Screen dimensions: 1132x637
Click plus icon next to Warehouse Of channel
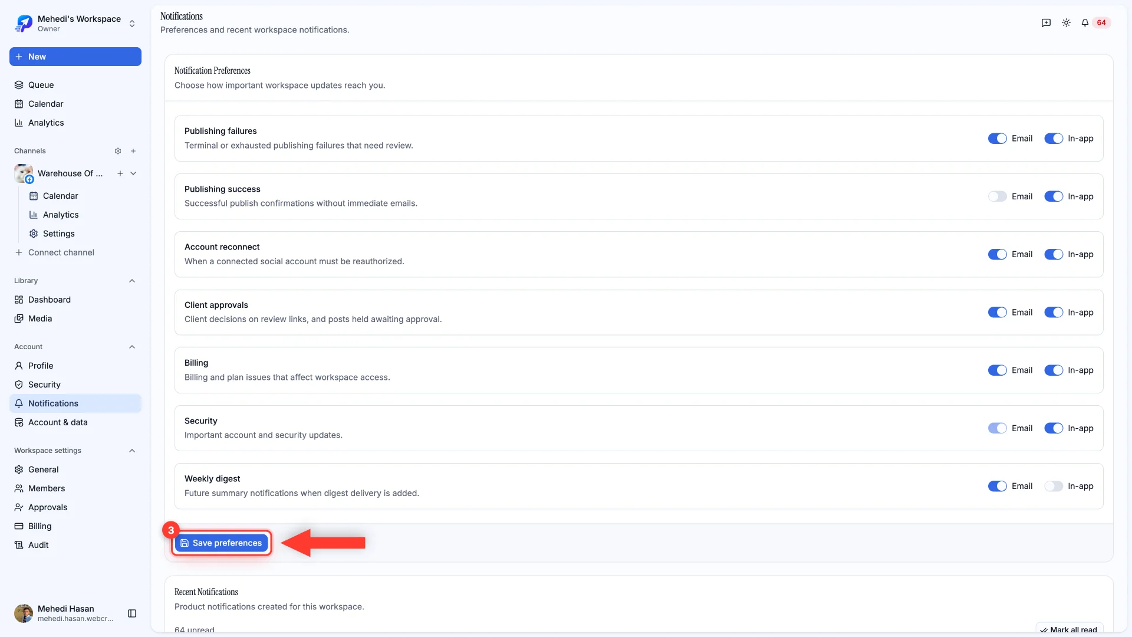click(x=120, y=173)
